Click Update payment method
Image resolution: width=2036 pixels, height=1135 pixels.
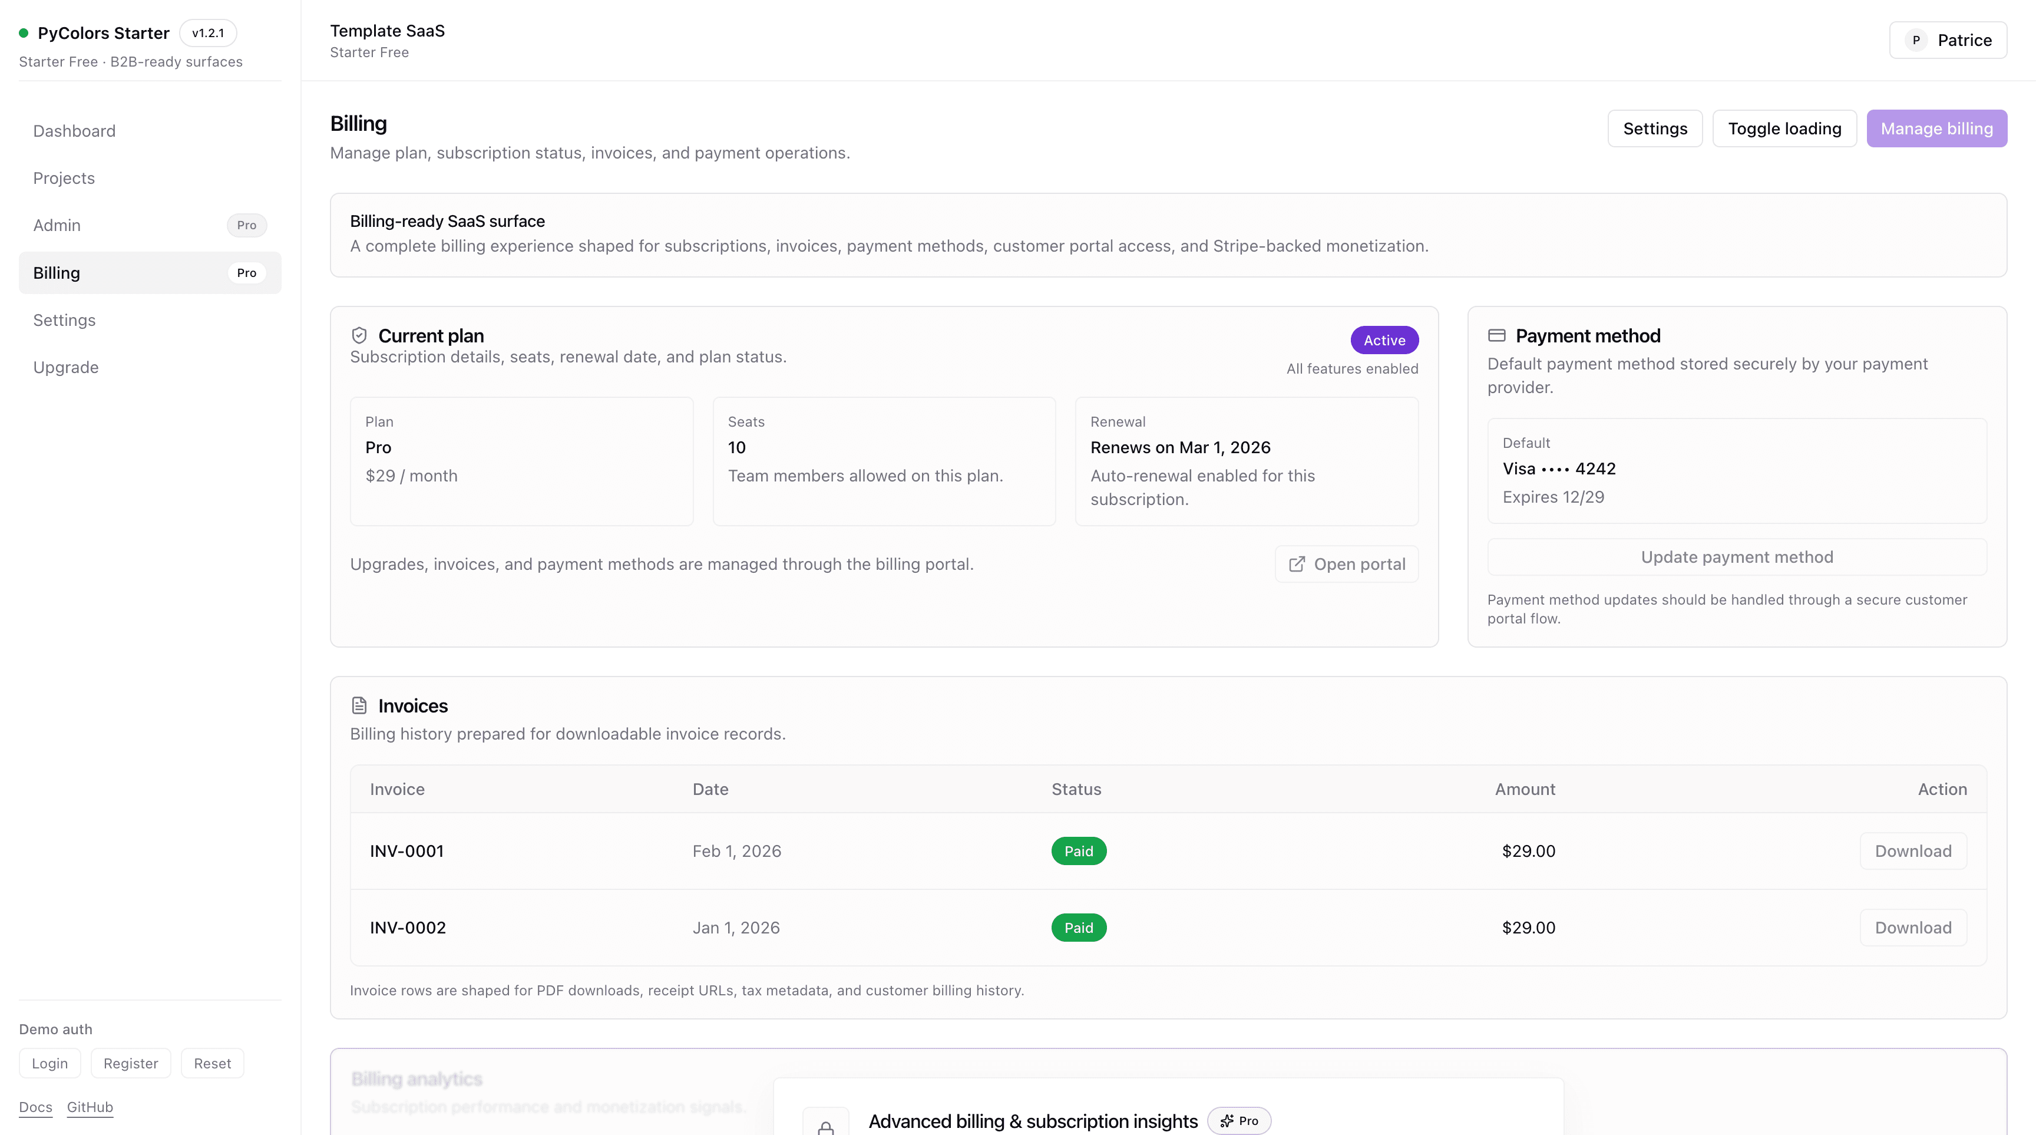1737,557
